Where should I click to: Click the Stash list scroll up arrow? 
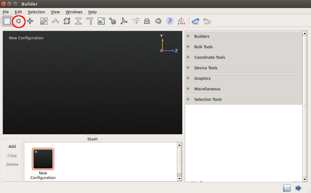point(179,145)
